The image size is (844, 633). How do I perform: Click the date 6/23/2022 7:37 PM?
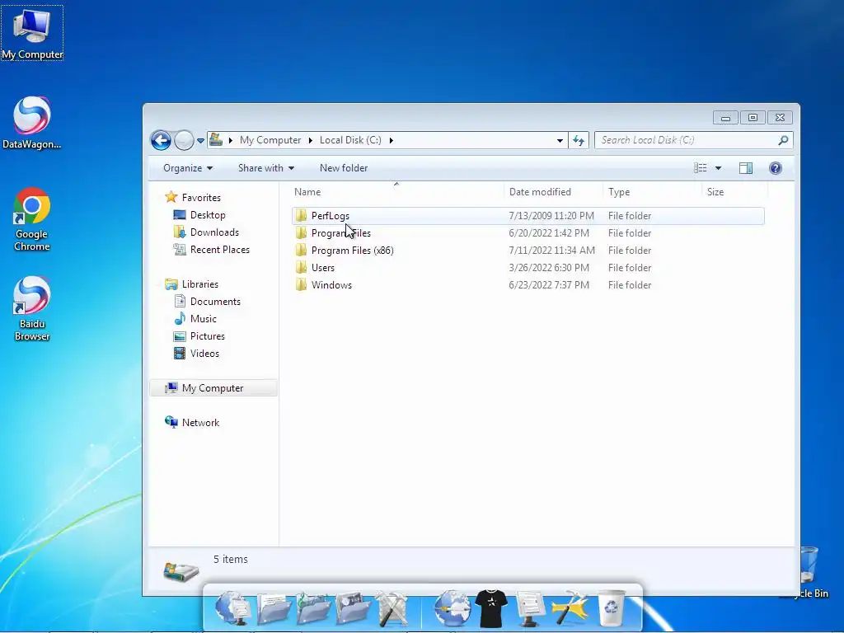pyautogui.click(x=549, y=284)
